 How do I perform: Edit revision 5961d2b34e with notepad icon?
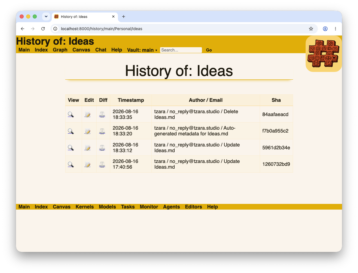(x=87, y=148)
